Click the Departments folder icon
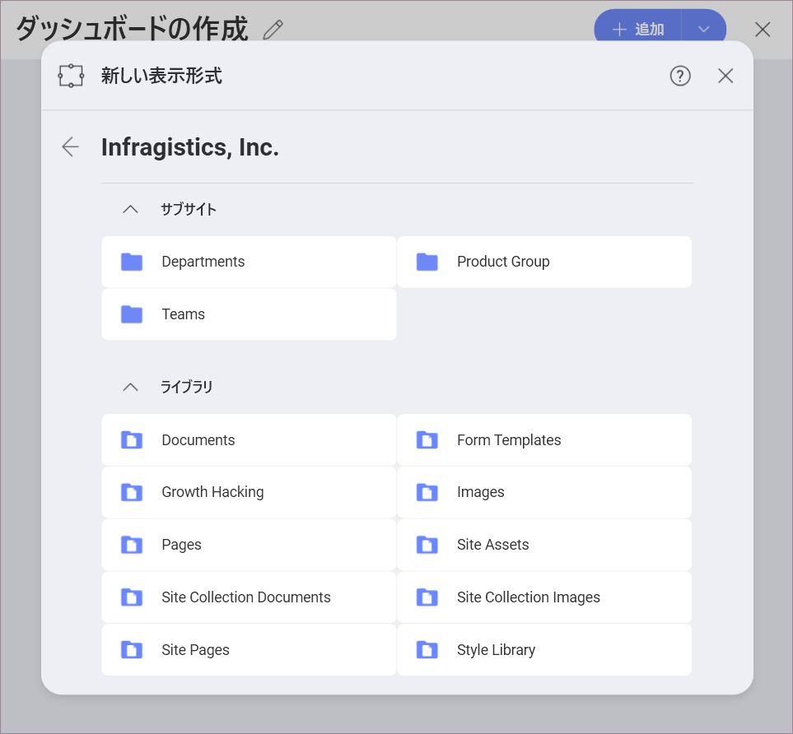Viewport: 793px width, 734px height. click(x=132, y=262)
